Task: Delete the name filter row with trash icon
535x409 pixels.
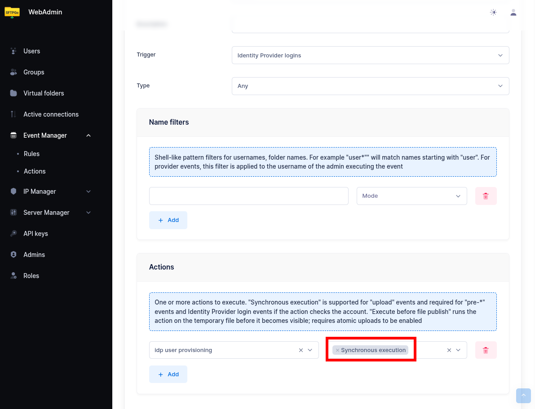Action: click(x=486, y=196)
